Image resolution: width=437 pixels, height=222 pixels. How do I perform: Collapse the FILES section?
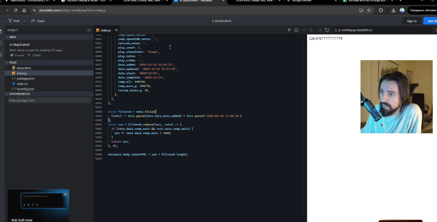coord(7,63)
